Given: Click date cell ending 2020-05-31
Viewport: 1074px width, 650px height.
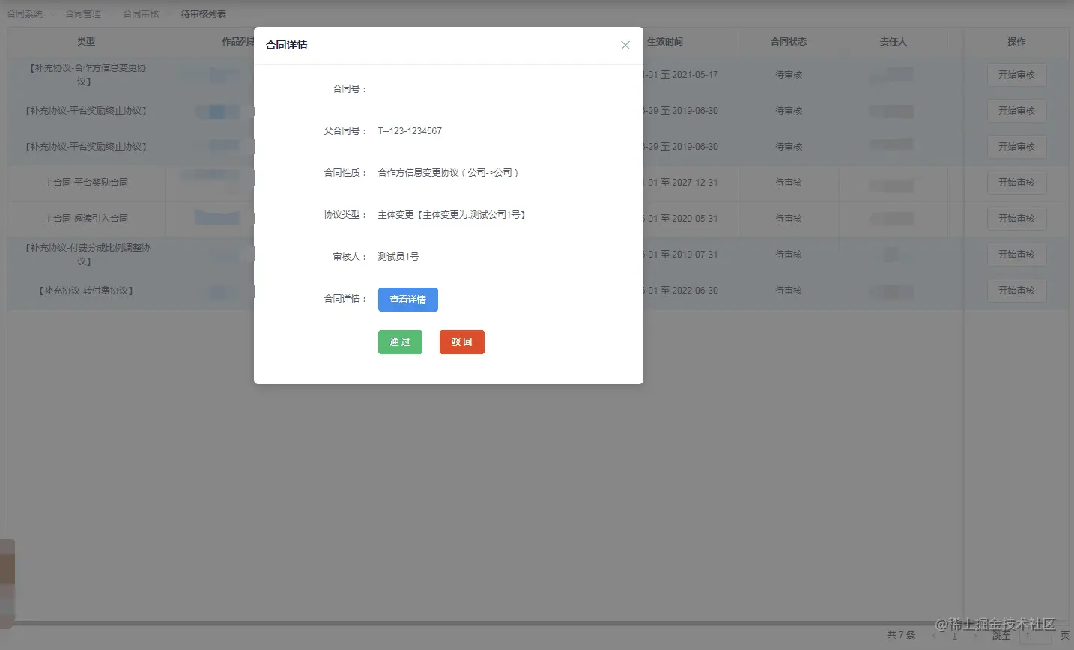Looking at the screenshot, I should pos(681,219).
